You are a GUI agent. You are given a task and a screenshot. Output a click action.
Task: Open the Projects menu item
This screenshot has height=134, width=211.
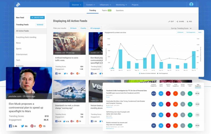[135, 5]
